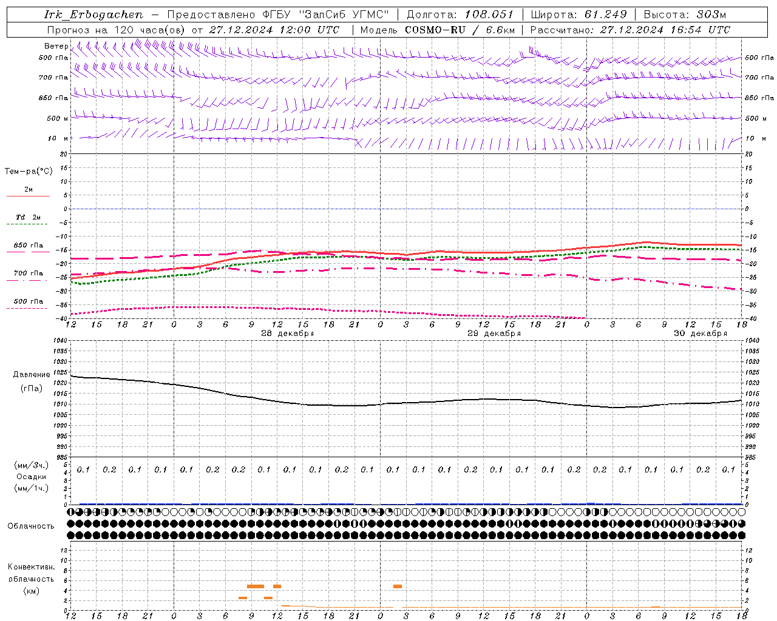Screen dimensions: 777x621
Task: Click the black pressure curve
Action: coord(407,403)
